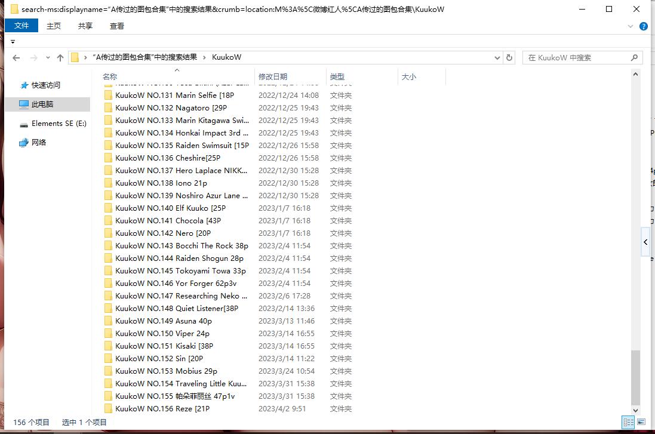The width and height of the screenshot is (655, 434).
Task: Sort by the 名称 column header
Action: (177, 76)
